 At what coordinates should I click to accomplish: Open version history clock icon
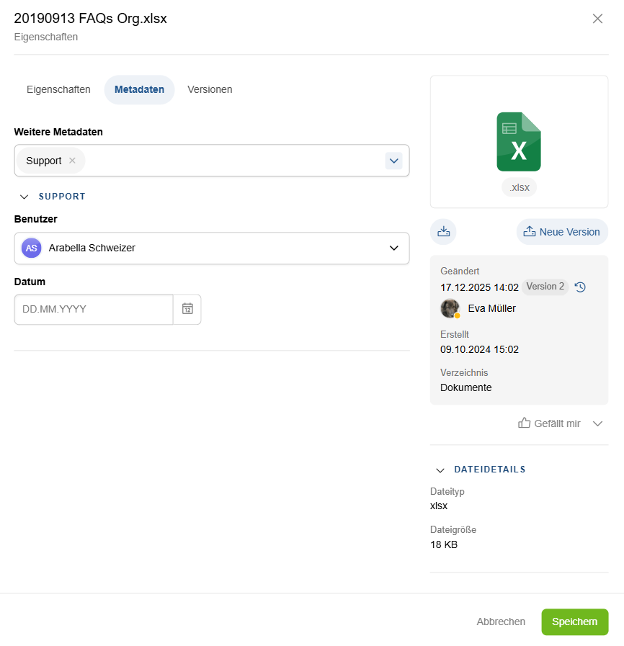coord(580,287)
